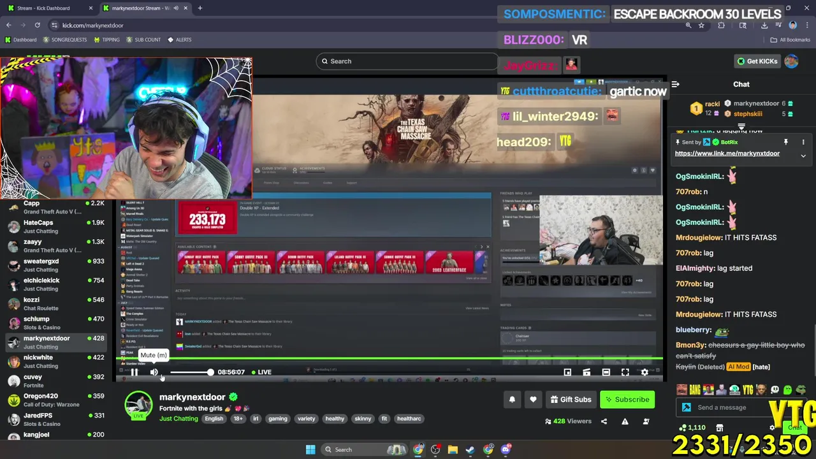
Task: Share the stream using the share icon
Action: click(x=604, y=421)
